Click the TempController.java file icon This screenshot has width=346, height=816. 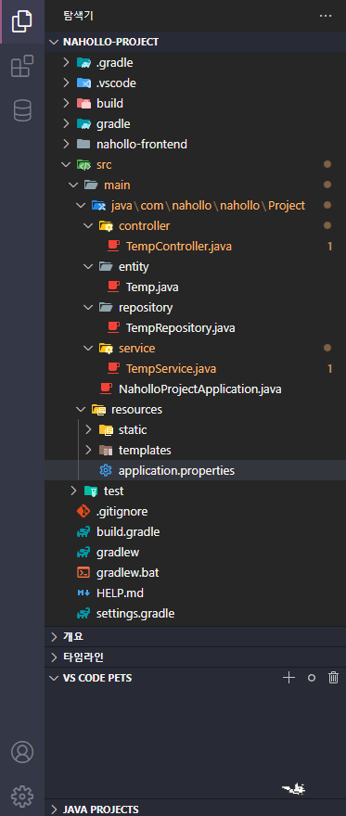coord(113,246)
